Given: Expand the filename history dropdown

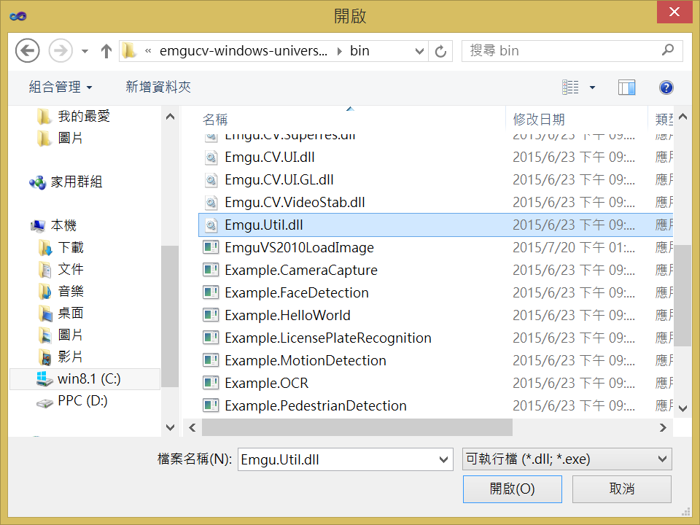Looking at the screenshot, I should pos(443,459).
